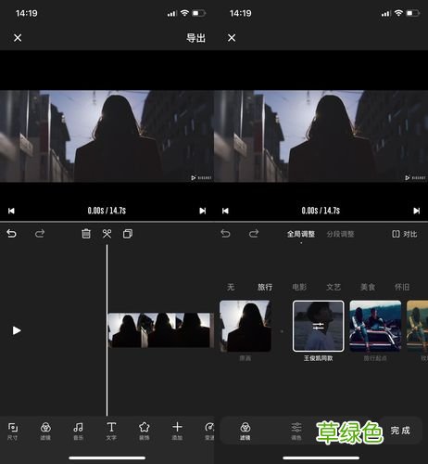Tap 完成 to finish filter editing
The height and width of the screenshot is (464, 428).
tap(400, 431)
